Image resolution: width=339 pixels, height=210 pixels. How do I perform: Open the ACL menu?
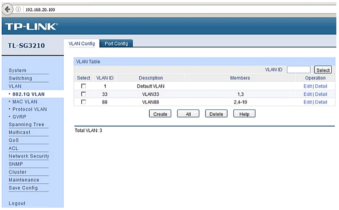pos(14,148)
